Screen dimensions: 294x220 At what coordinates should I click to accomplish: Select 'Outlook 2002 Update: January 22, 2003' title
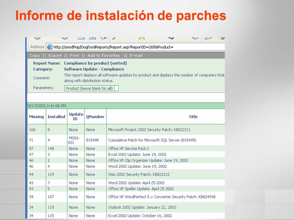(x=142, y=207)
